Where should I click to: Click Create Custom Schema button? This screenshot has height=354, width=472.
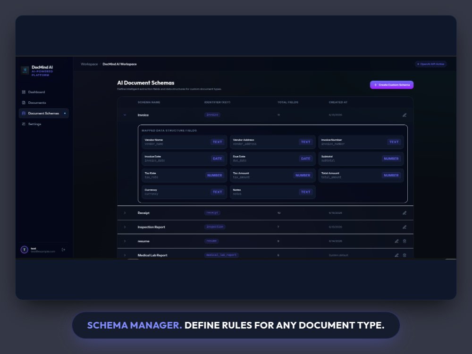pyautogui.click(x=392, y=85)
